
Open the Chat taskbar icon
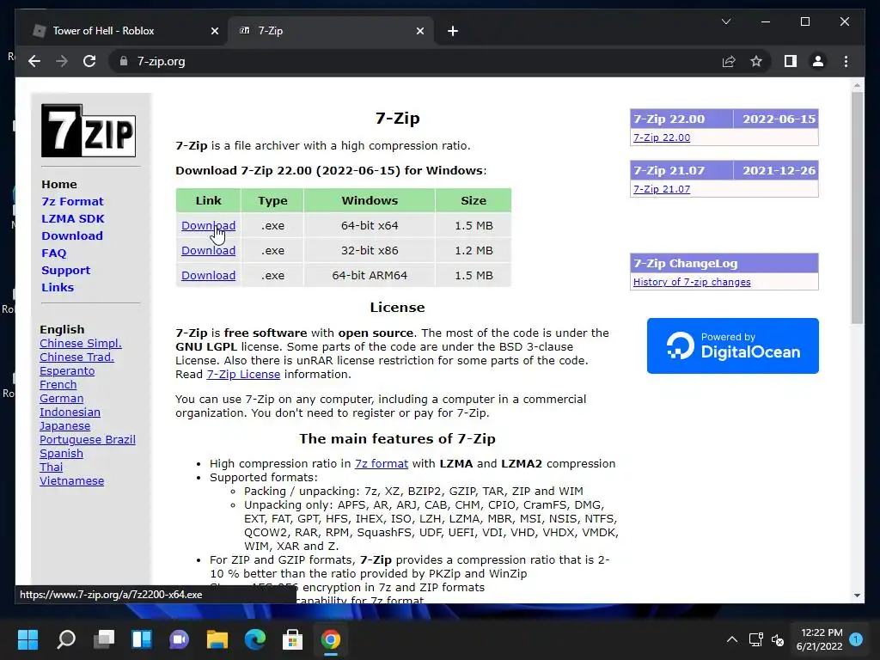[180, 639]
